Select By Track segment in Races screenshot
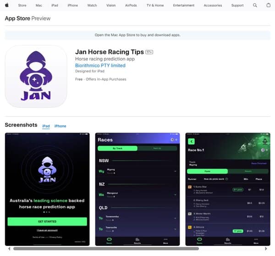Screen dimensions: 275x256 tap(117, 148)
